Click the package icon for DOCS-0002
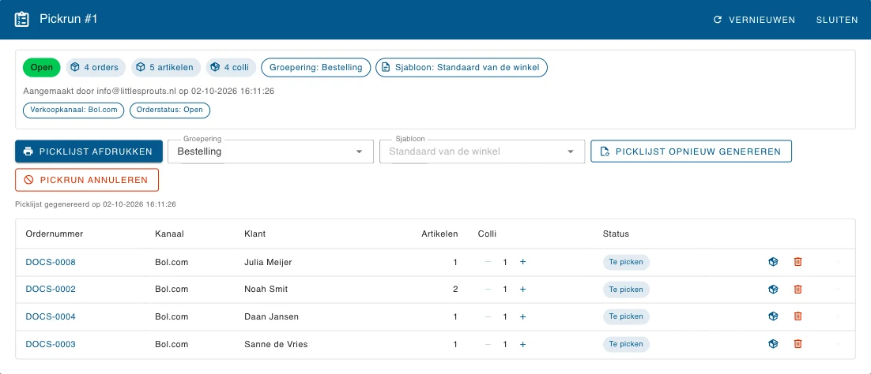 click(773, 289)
